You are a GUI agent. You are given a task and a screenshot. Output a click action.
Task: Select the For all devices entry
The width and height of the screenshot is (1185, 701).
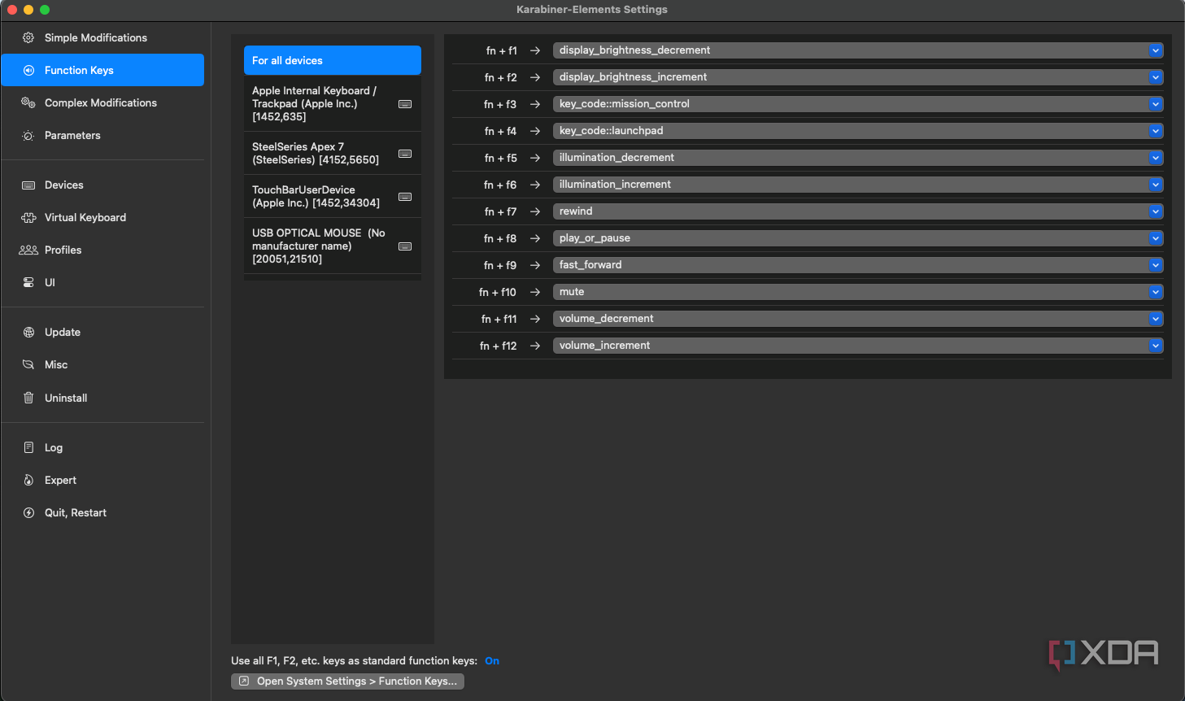(333, 60)
